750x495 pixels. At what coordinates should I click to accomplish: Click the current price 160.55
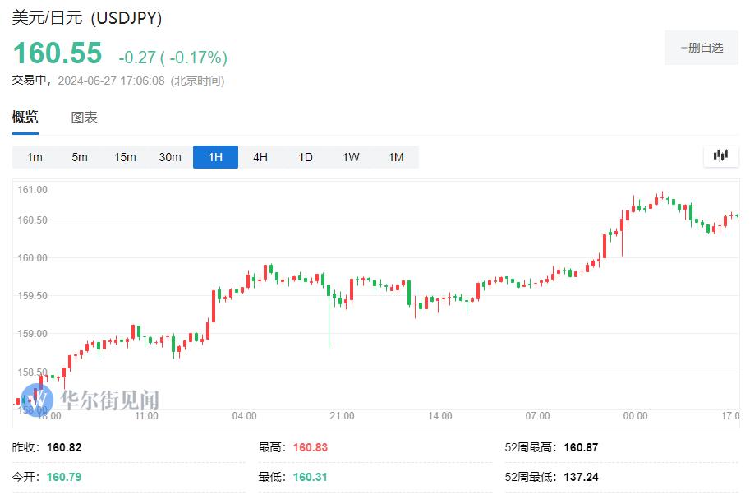(58, 53)
